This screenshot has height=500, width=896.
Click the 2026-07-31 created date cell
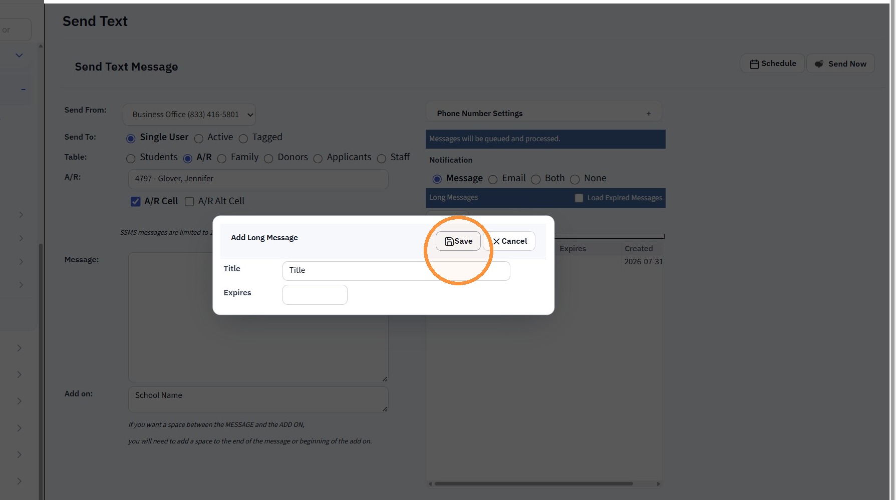[x=643, y=262]
